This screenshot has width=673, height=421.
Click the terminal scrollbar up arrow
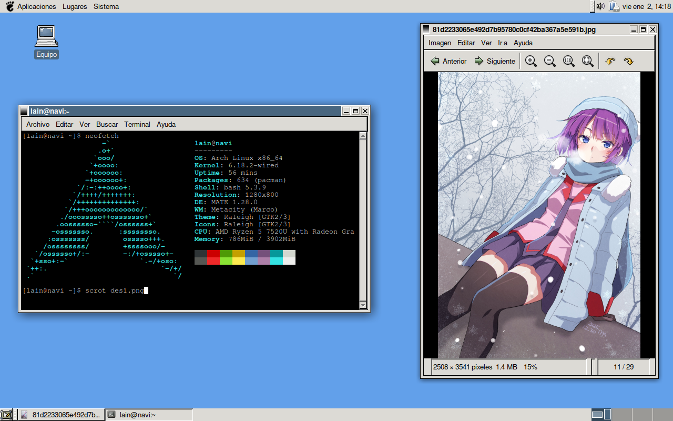pos(363,136)
